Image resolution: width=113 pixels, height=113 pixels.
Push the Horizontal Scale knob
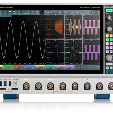click(109, 29)
